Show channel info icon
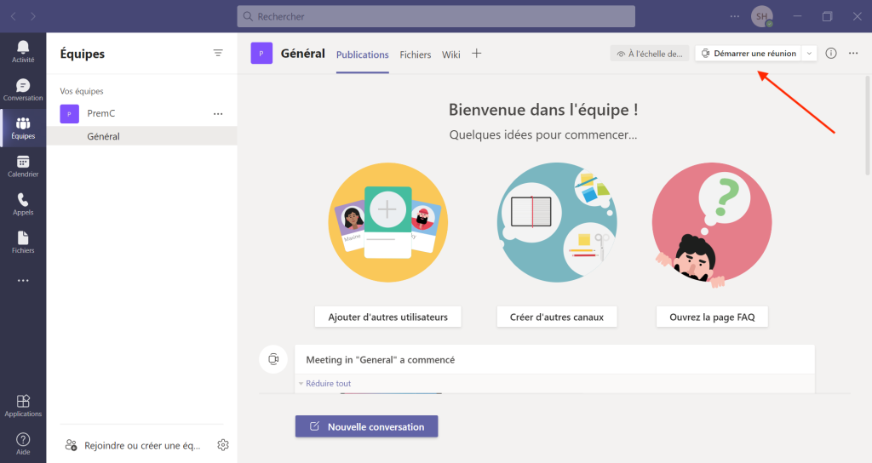 [x=831, y=54]
